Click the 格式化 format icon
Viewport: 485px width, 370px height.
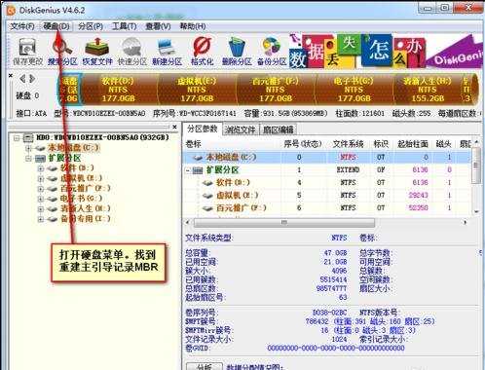pyautogui.click(x=202, y=52)
